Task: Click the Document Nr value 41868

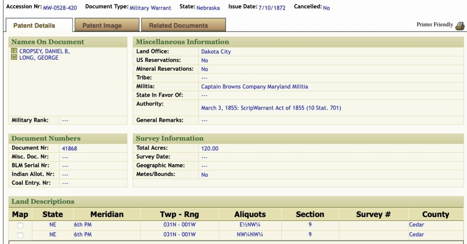Action: click(x=69, y=148)
